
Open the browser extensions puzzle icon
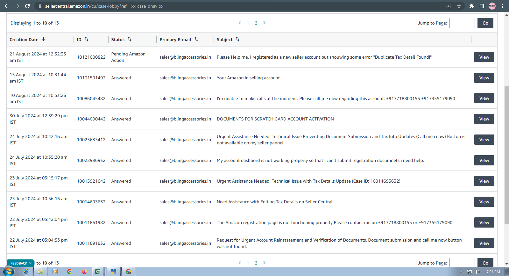coord(472,6)
